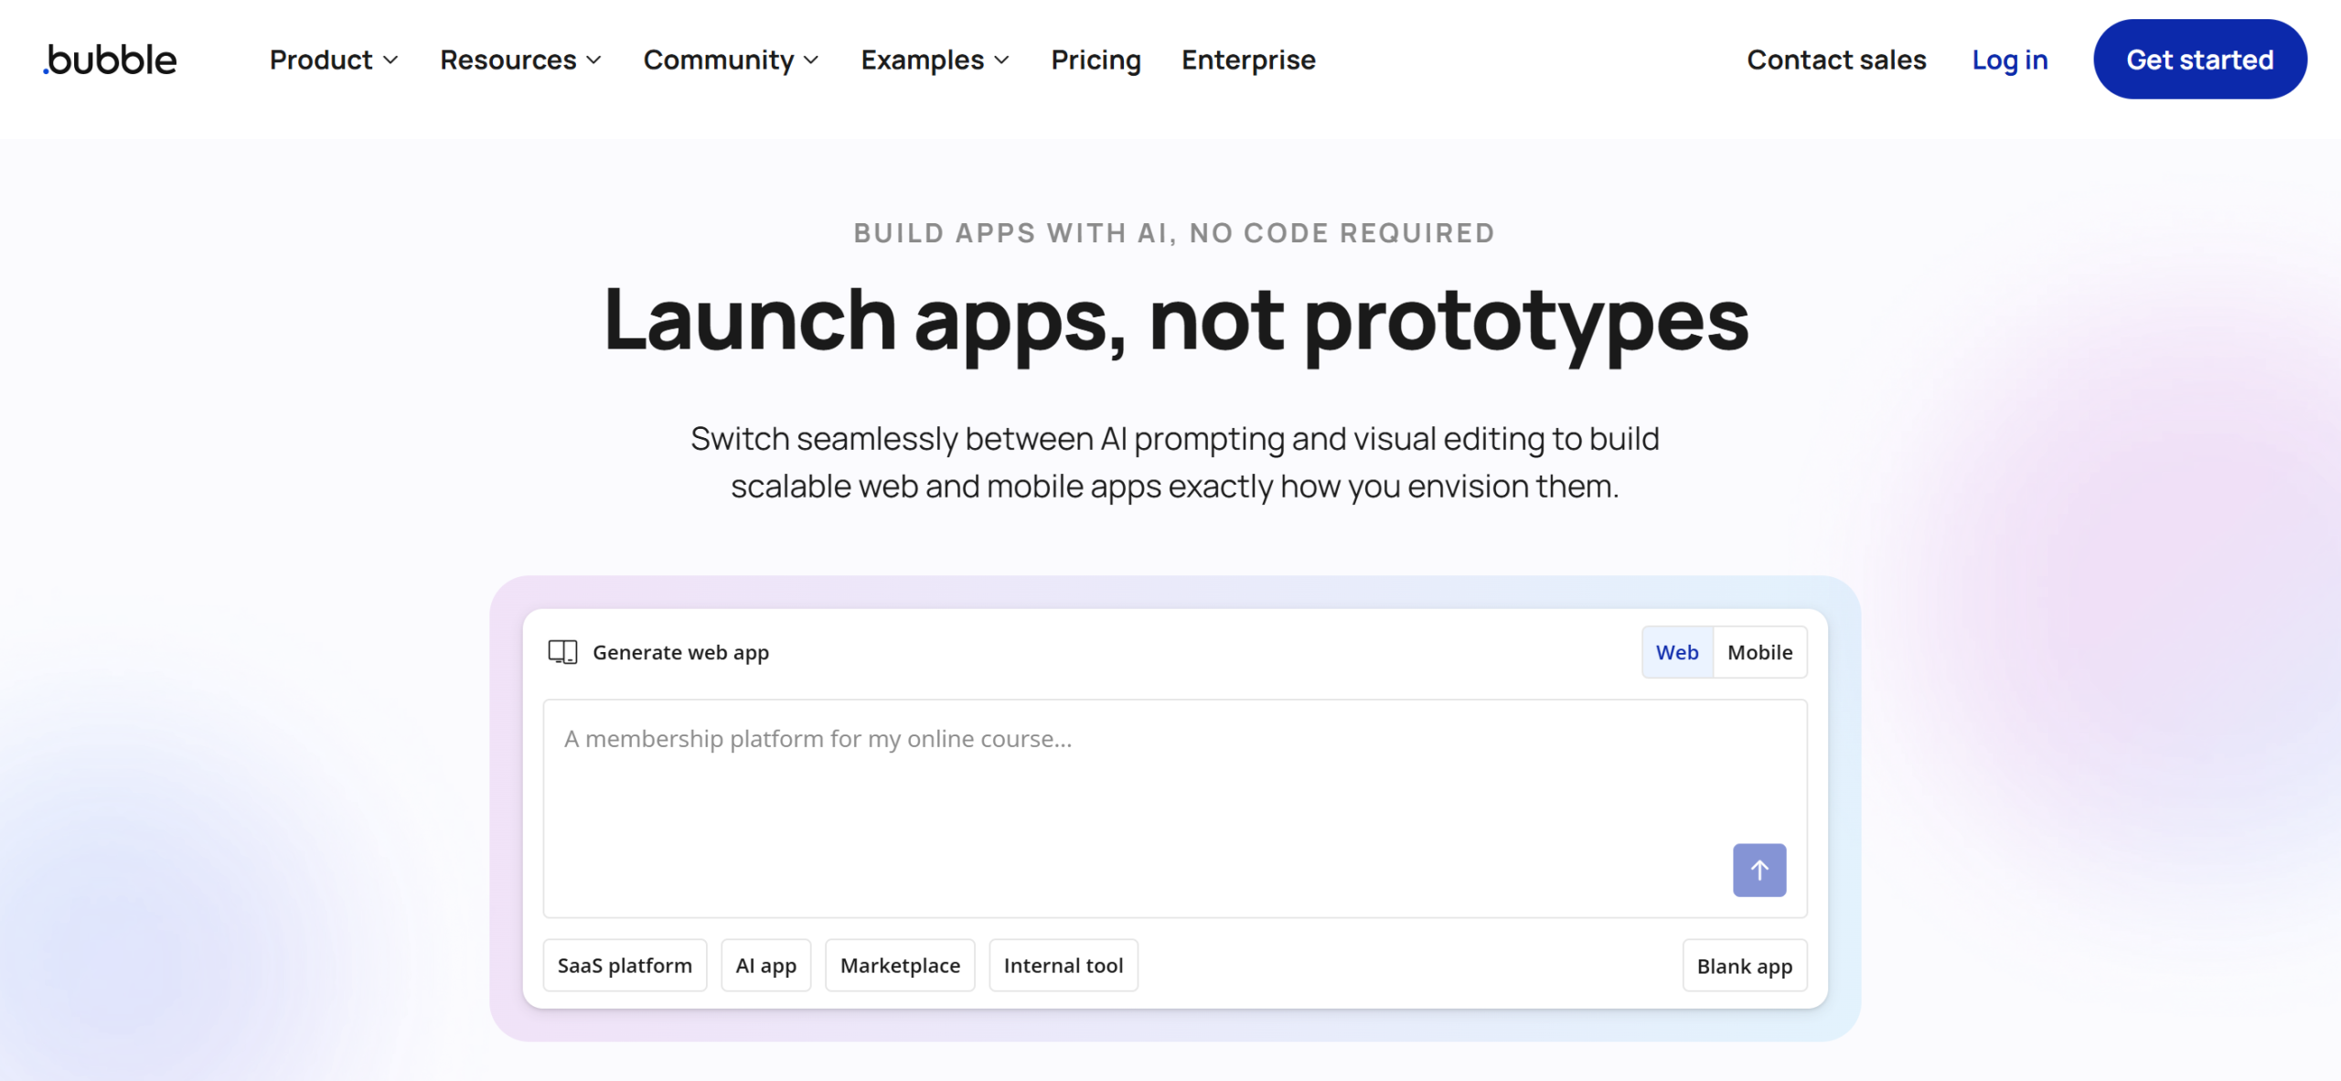
Task: Open the Enterprise page
Action: pyautogui.click(x=1248, y=59)
